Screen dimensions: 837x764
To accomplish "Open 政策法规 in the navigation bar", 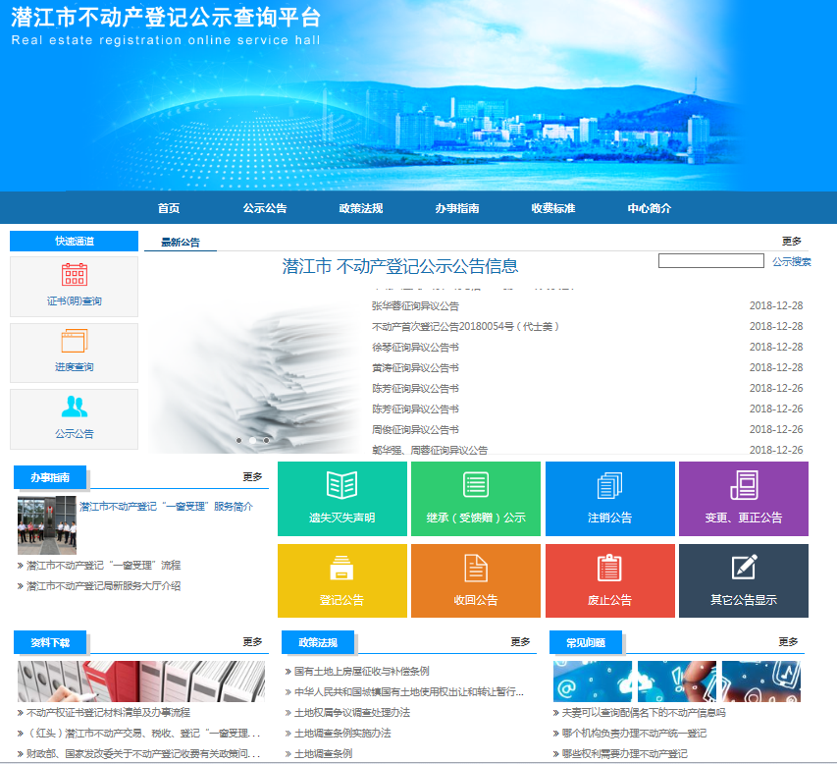I will pos(360,208).
